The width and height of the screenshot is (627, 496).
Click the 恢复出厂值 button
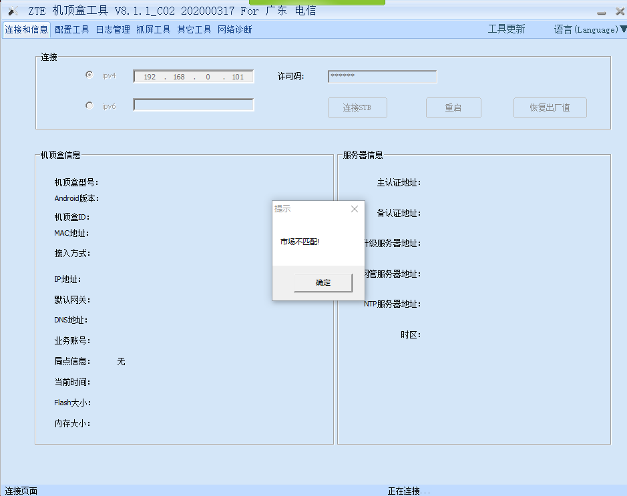click(550, 108)
